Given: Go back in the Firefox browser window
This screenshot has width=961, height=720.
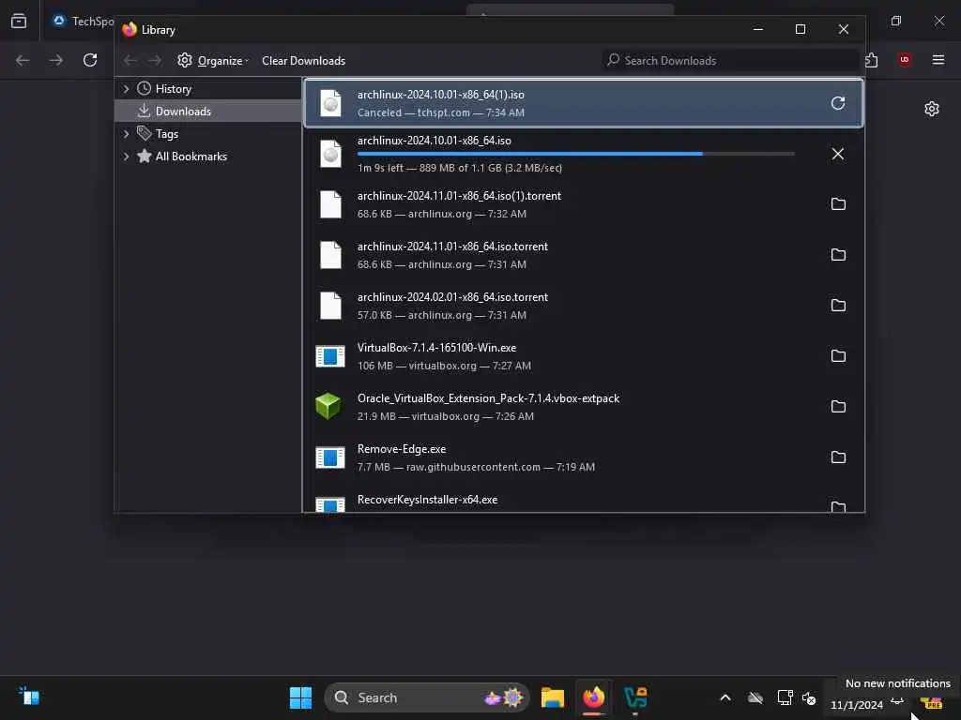Looking at the screenshot, I should (23, 60).
